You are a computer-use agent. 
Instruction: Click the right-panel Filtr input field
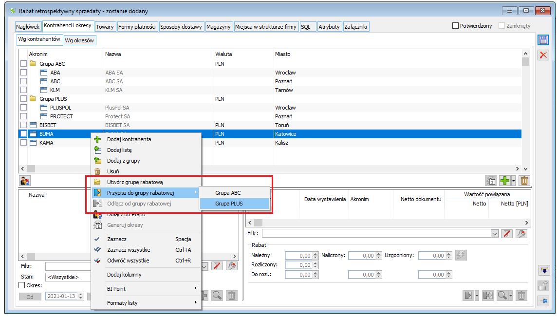tap(376, 233)
